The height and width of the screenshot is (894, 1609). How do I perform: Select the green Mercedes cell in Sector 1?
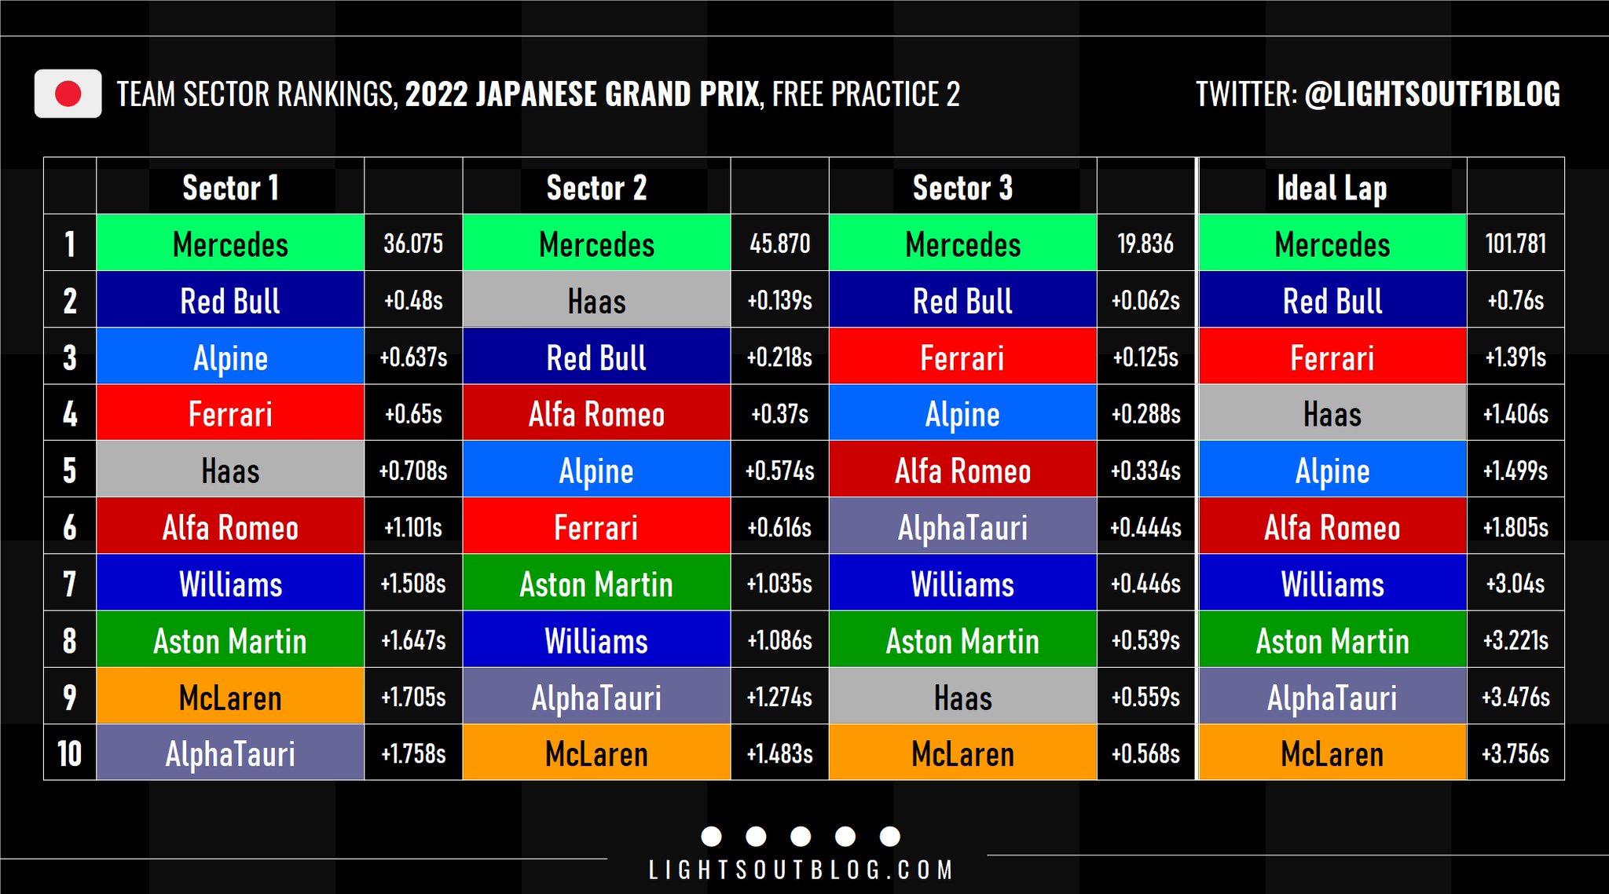pyautogui.click(x=230, y=244)
